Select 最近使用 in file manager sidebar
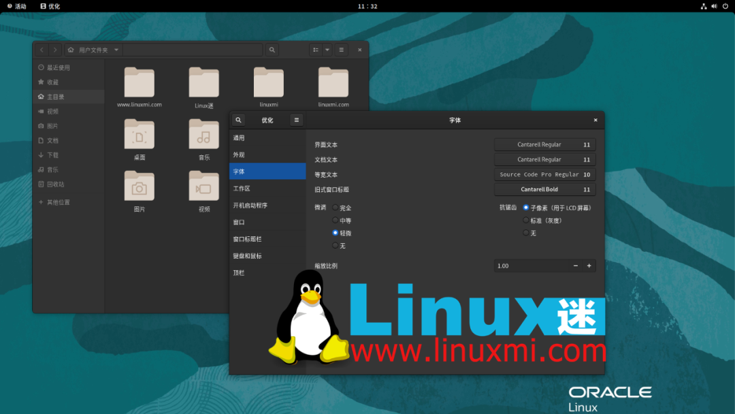 point(69,67)
